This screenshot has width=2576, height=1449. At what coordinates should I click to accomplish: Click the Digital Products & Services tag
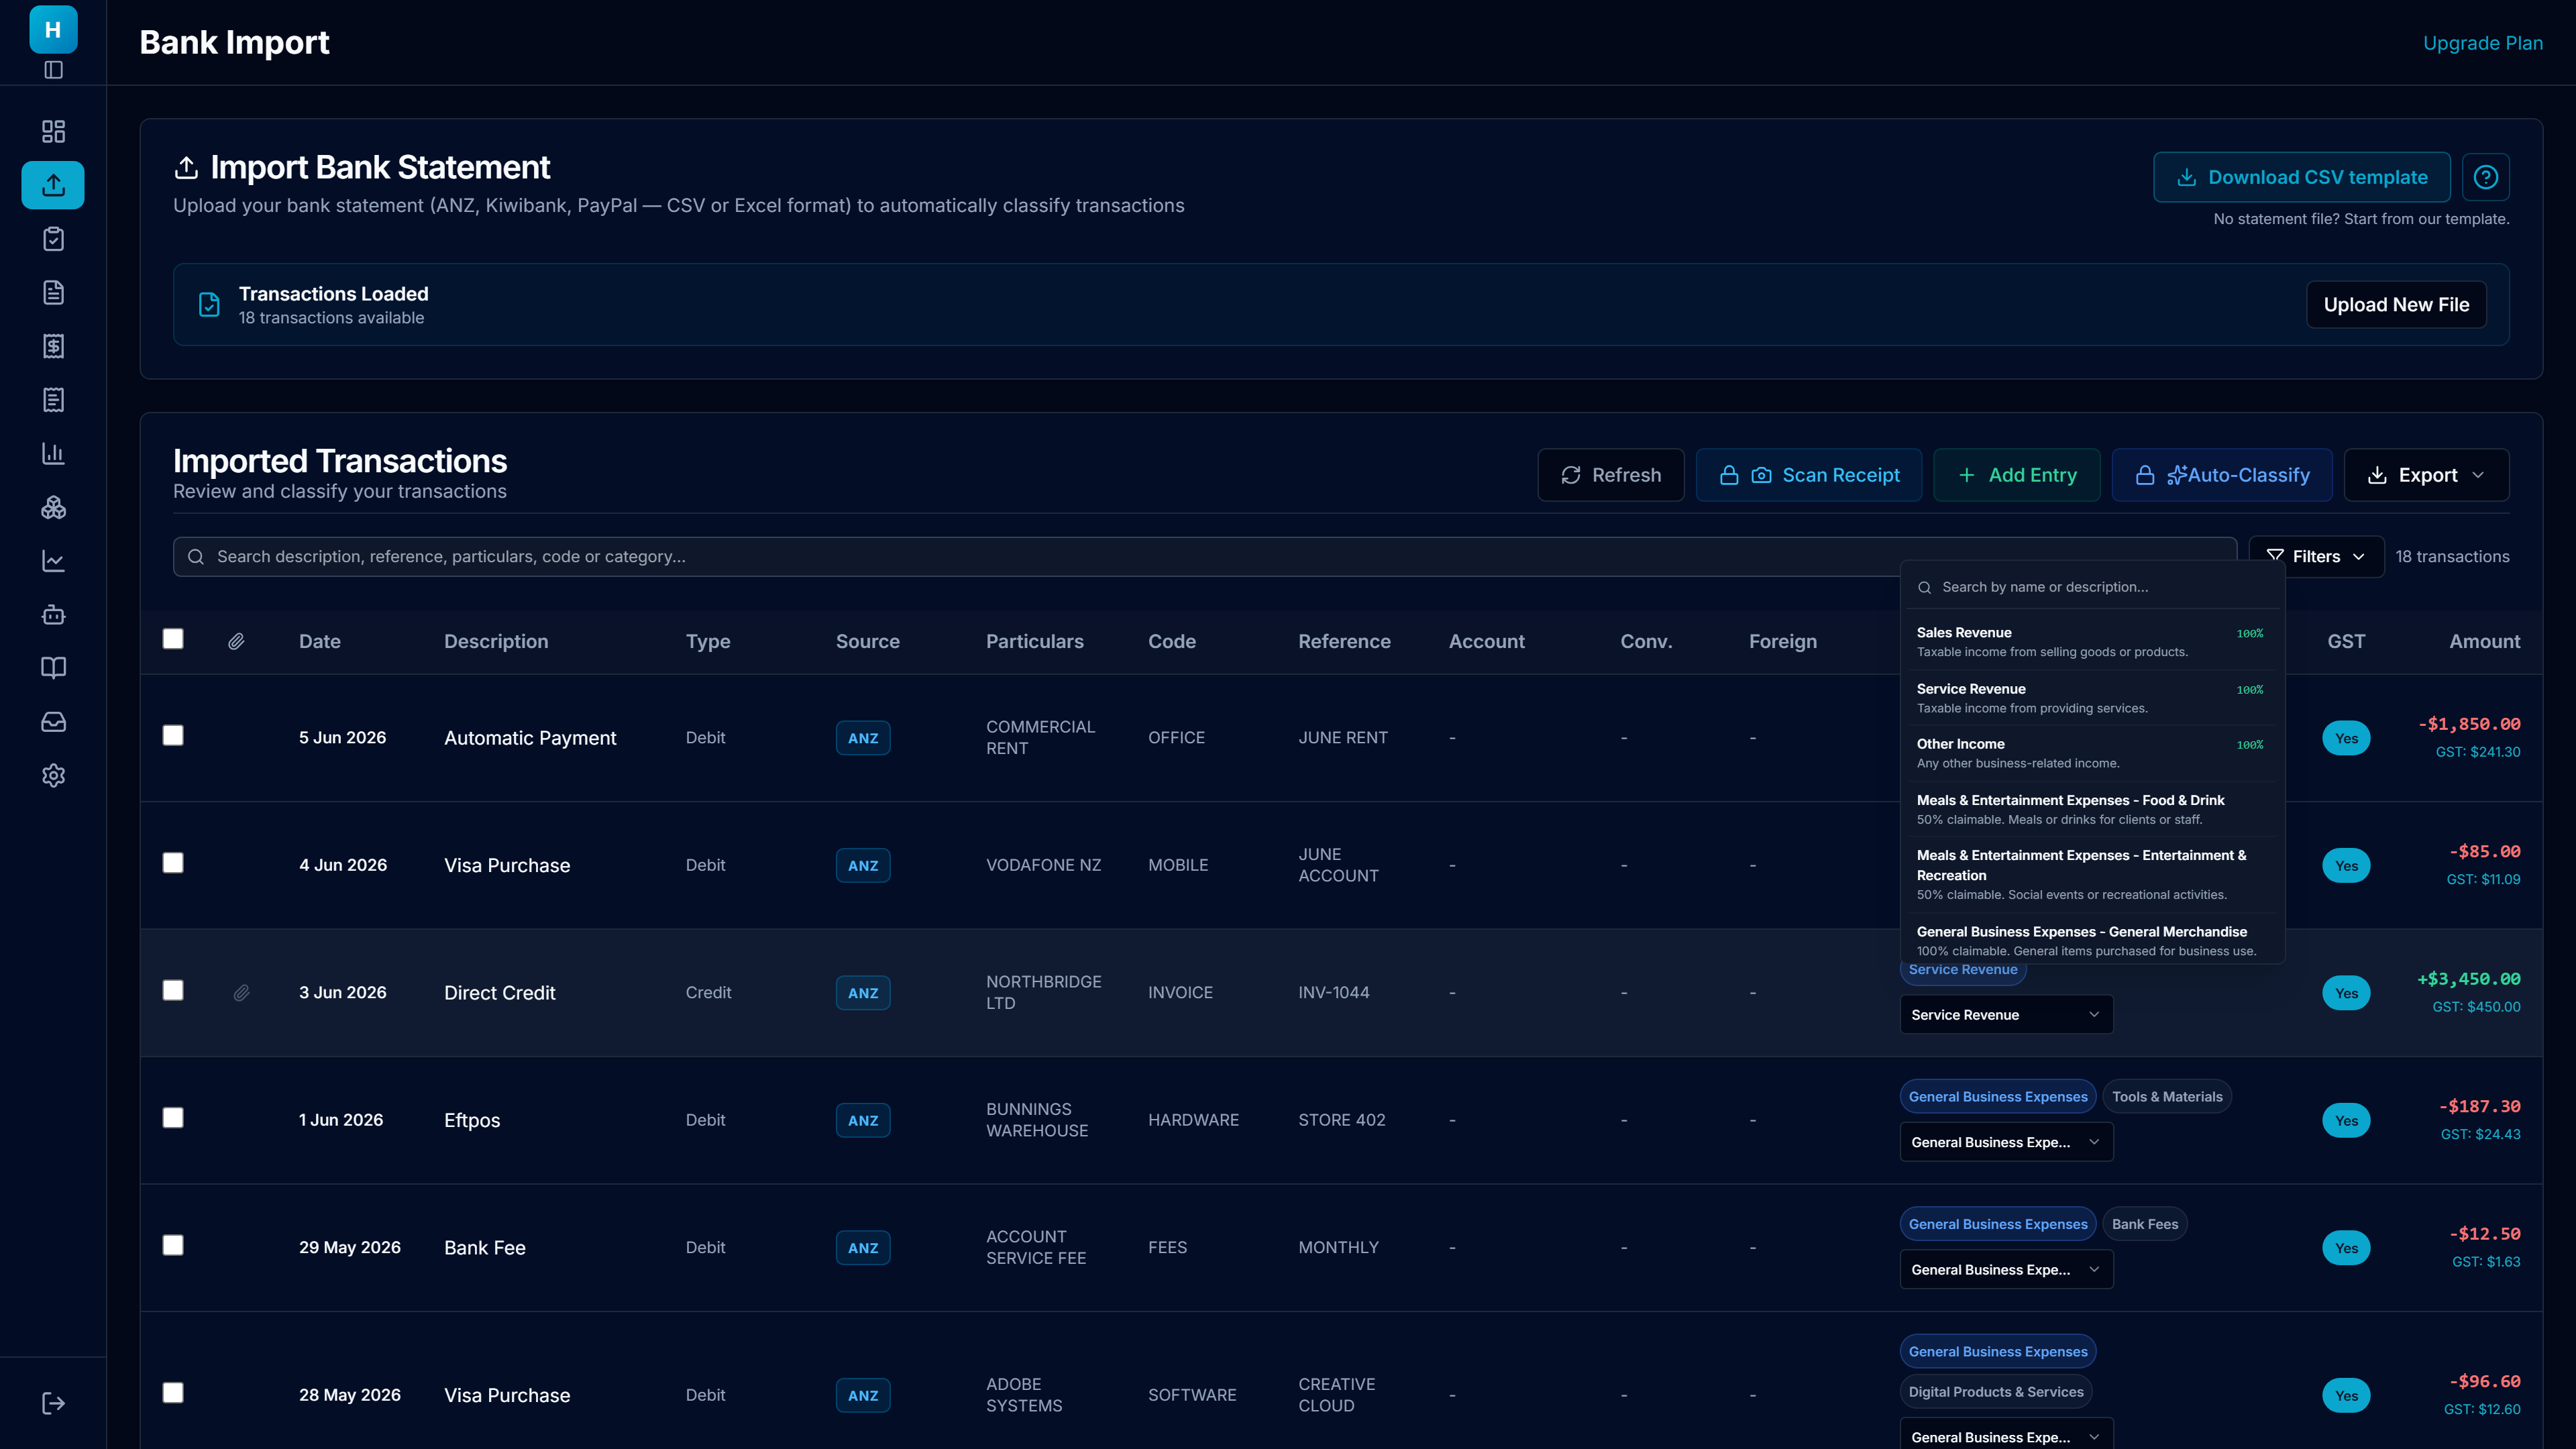coord(1995,1392)
